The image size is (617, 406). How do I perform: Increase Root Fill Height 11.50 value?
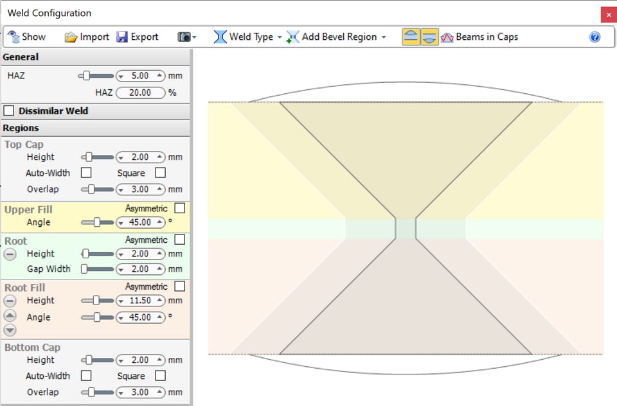159,300
